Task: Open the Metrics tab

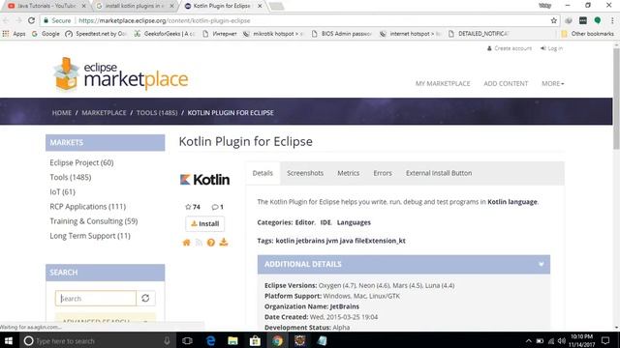Action: 349,173
